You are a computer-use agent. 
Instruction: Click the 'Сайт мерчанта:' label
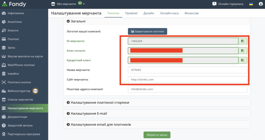point(78,80)
